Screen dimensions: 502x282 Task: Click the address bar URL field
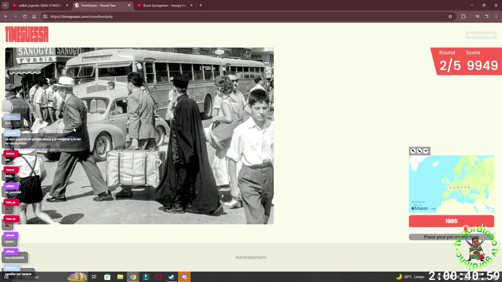(x=247, y=16)
